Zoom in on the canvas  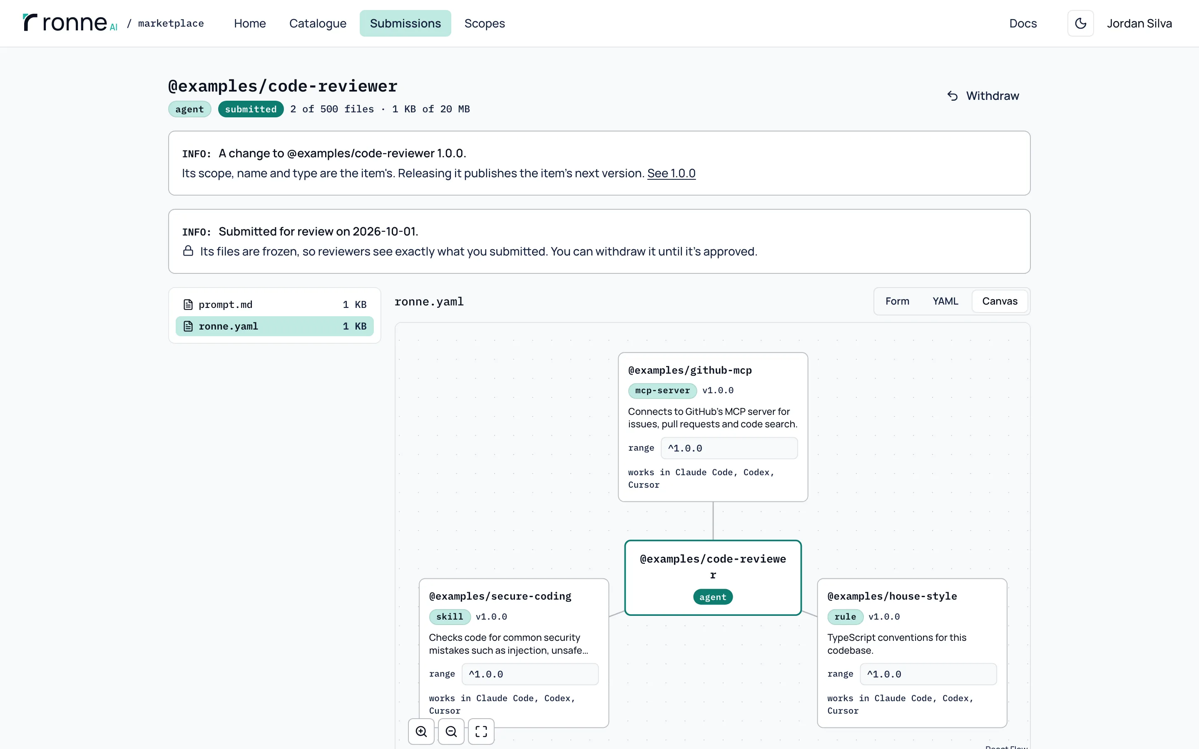tap(421, 731)
